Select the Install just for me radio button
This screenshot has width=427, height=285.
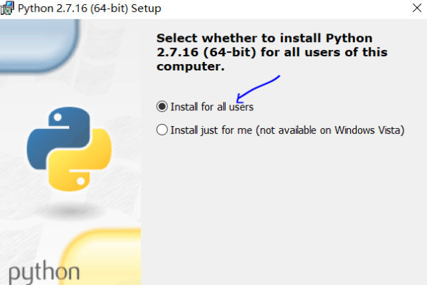162,130
